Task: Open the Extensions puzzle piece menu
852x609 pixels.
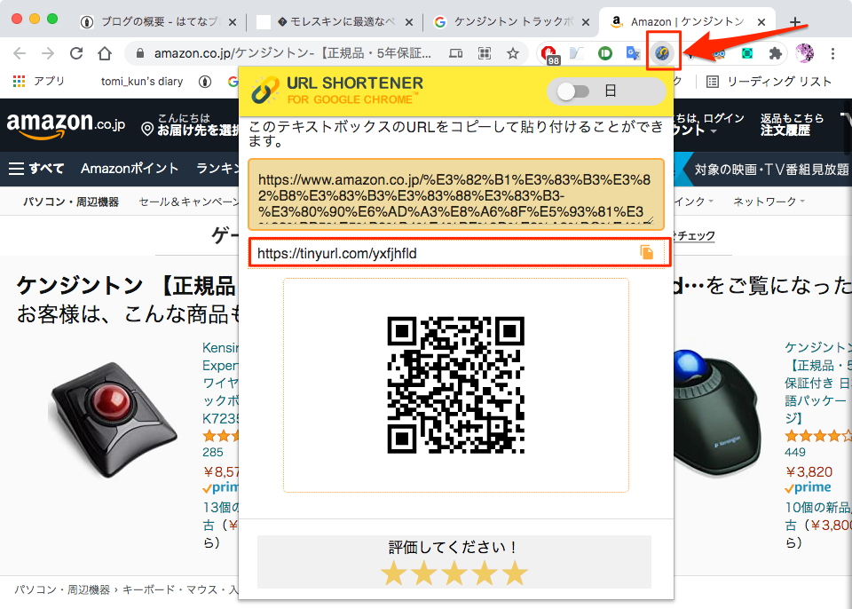Action: [x=776, y=52]
